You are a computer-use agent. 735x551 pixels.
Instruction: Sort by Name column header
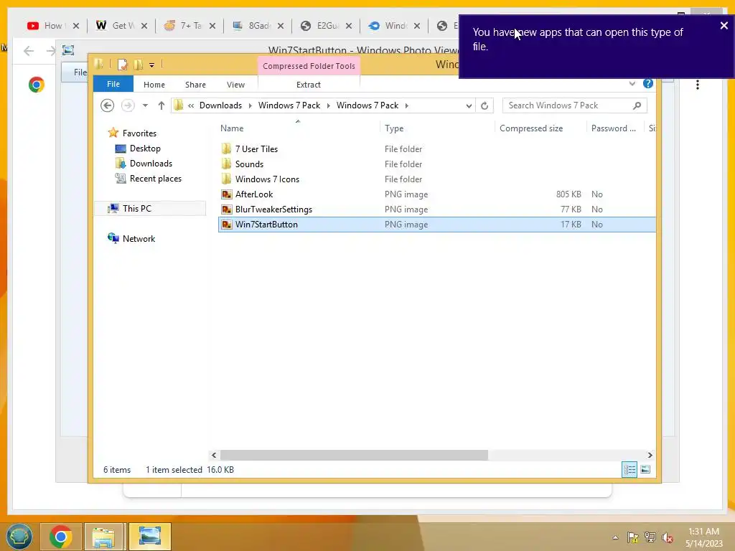point(232,128)
